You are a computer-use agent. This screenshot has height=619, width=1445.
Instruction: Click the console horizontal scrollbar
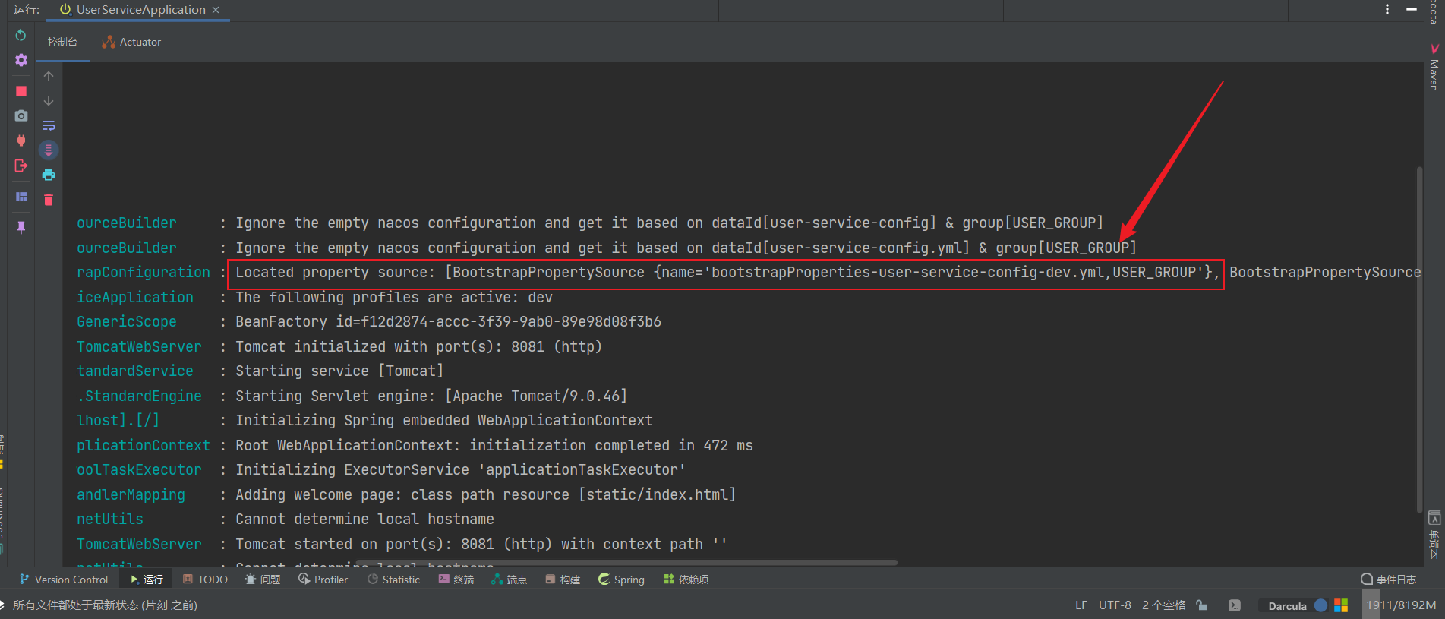click(x=626, y=563)
